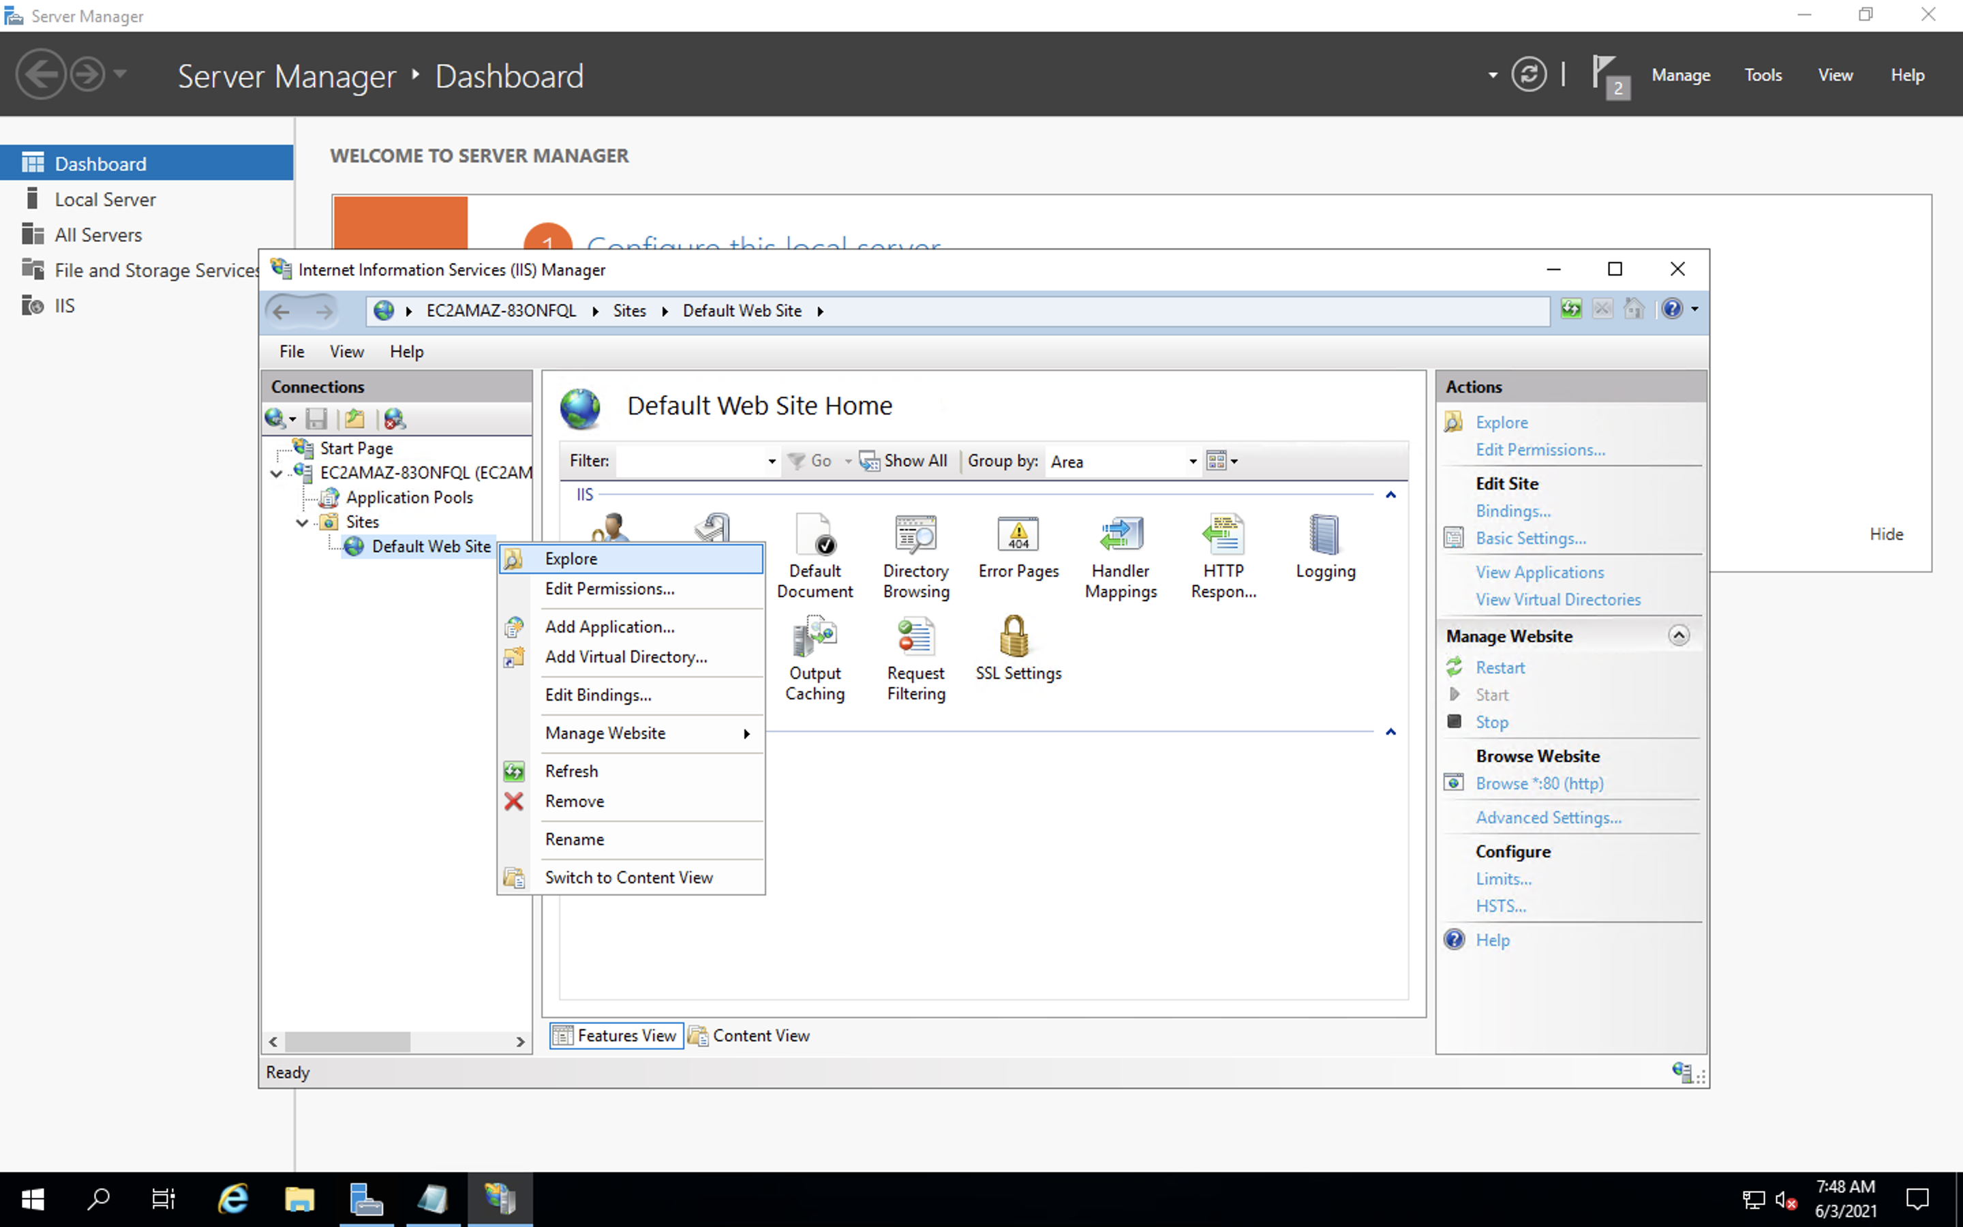Click Restart under Manage Website
Viewport: 1963px width, 1227px height.
(1500, 668)
